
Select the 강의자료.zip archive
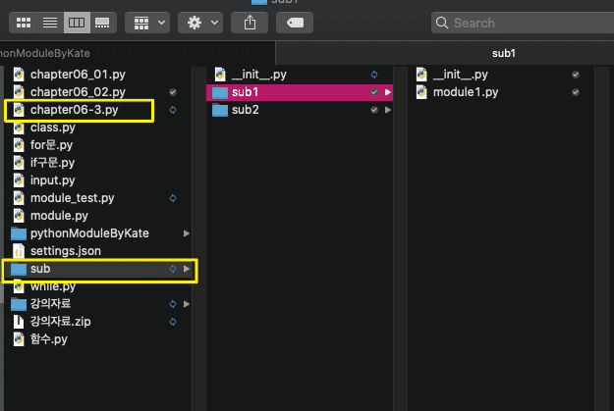pyautogui.click(x=61, y=322)
